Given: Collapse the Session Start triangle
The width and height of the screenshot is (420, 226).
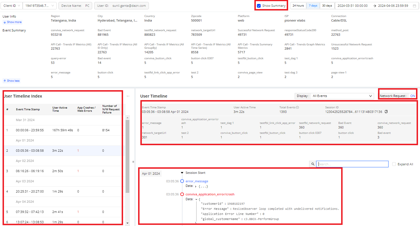Looking at the screenshot, I should click(x=182, y=173).
